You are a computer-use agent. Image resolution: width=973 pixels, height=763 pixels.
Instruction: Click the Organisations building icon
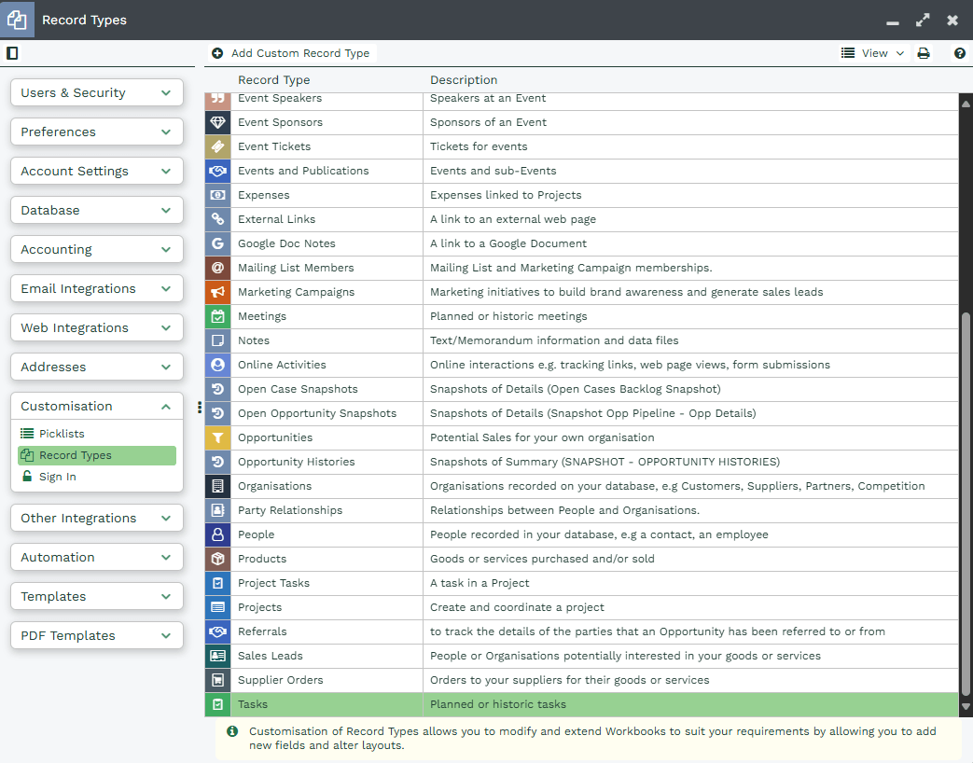[217, 486]
